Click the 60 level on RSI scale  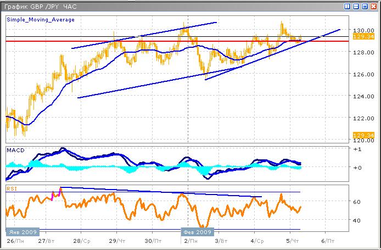coord(356,202)
